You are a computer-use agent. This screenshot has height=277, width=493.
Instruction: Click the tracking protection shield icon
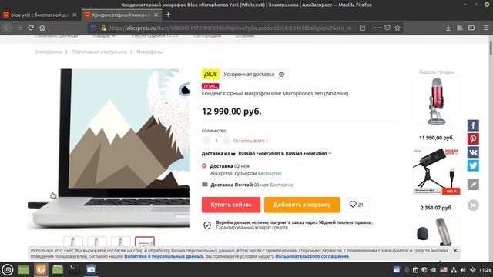coord(93,28)
